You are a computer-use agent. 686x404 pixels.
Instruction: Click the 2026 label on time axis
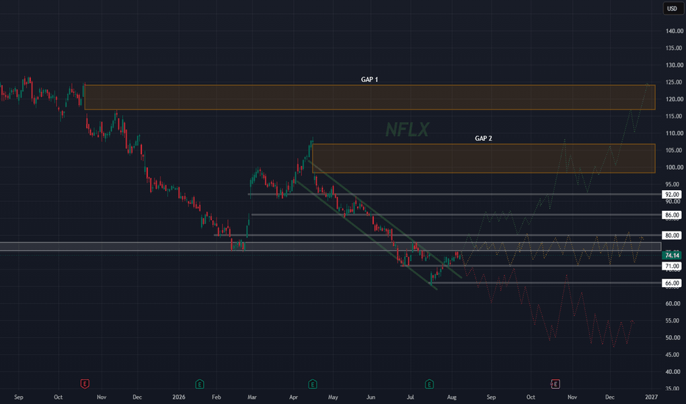coord(179,397)
